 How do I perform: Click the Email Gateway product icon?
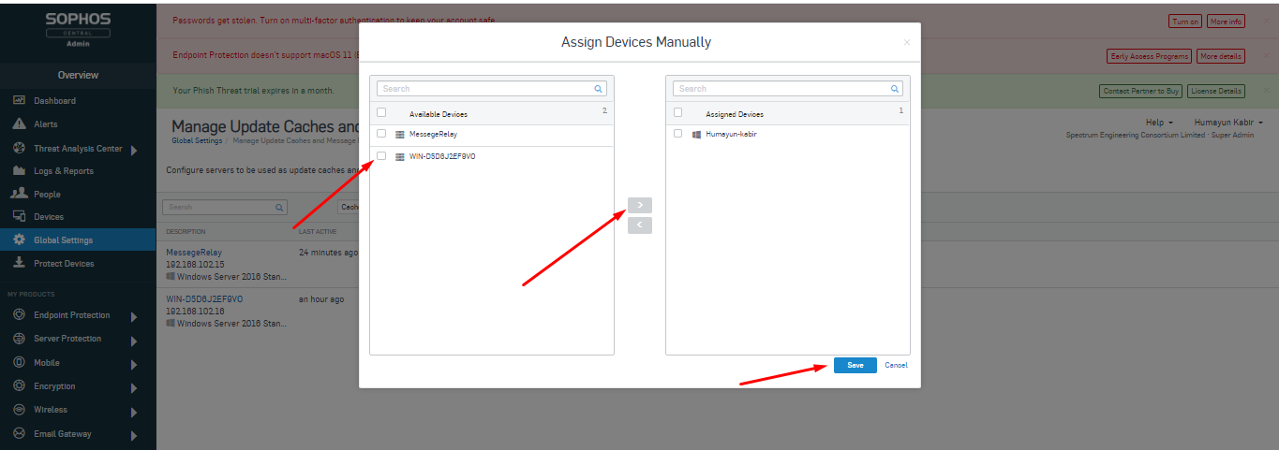19,433
